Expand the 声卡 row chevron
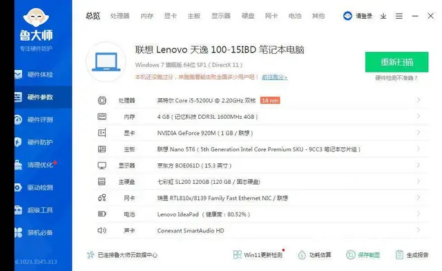 [419, 230]
